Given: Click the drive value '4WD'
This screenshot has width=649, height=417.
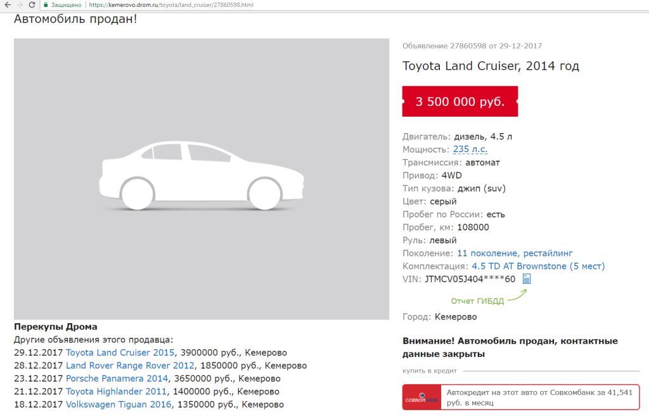Looking at the screenshot, I should [x=451, y=176].
